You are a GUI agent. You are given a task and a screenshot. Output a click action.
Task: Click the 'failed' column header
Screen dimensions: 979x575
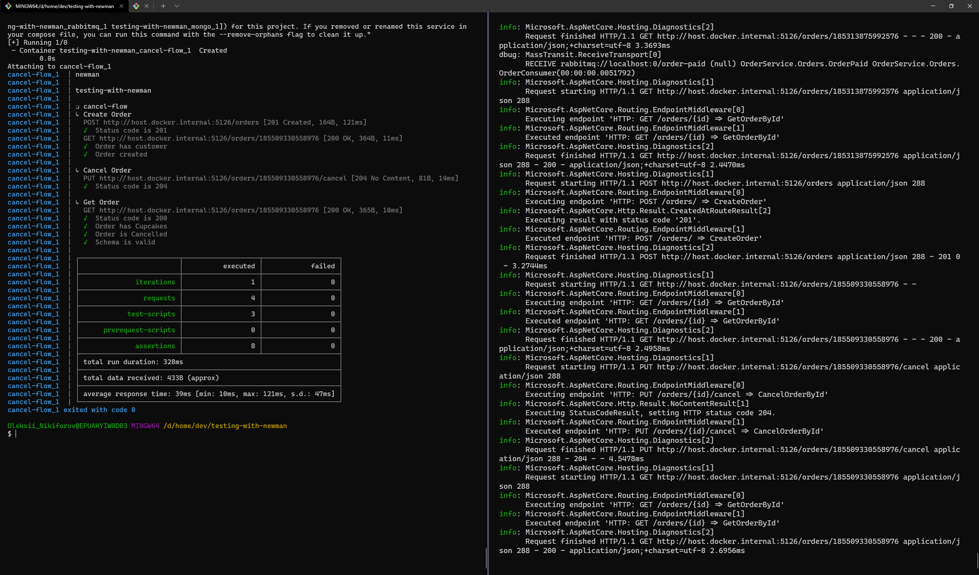323,266
